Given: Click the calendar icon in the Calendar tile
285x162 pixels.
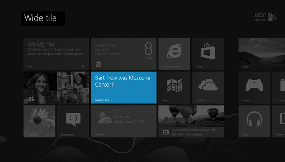Looking at the screenshot, I should tap(98, 64).
